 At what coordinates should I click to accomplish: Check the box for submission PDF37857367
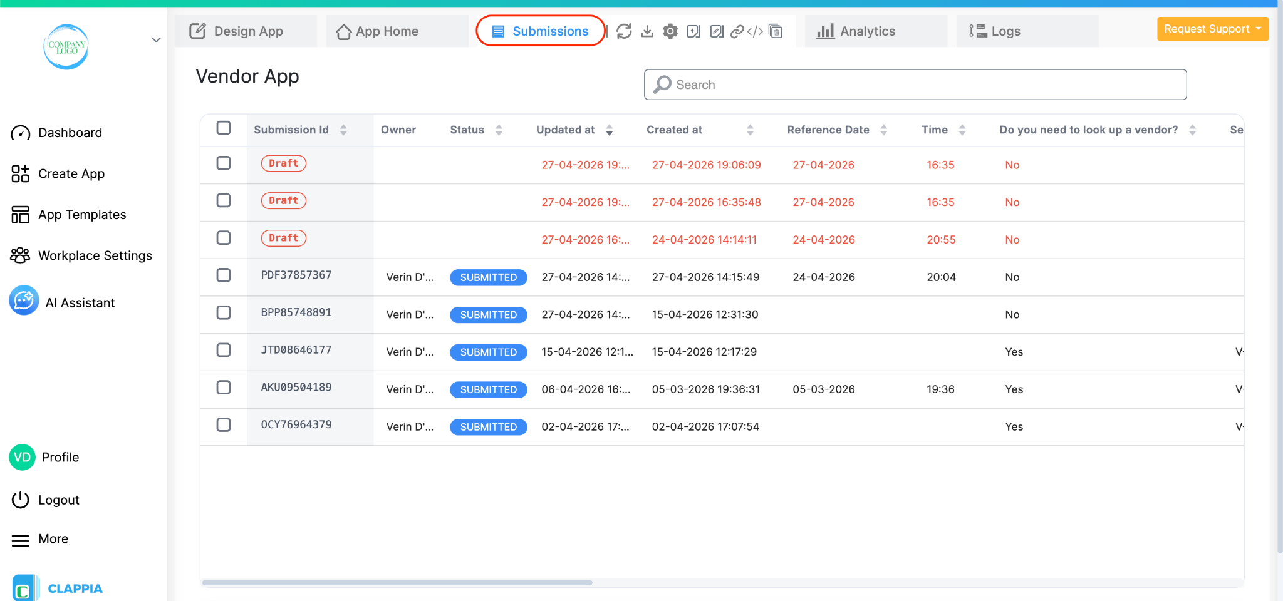pos(224,275)
